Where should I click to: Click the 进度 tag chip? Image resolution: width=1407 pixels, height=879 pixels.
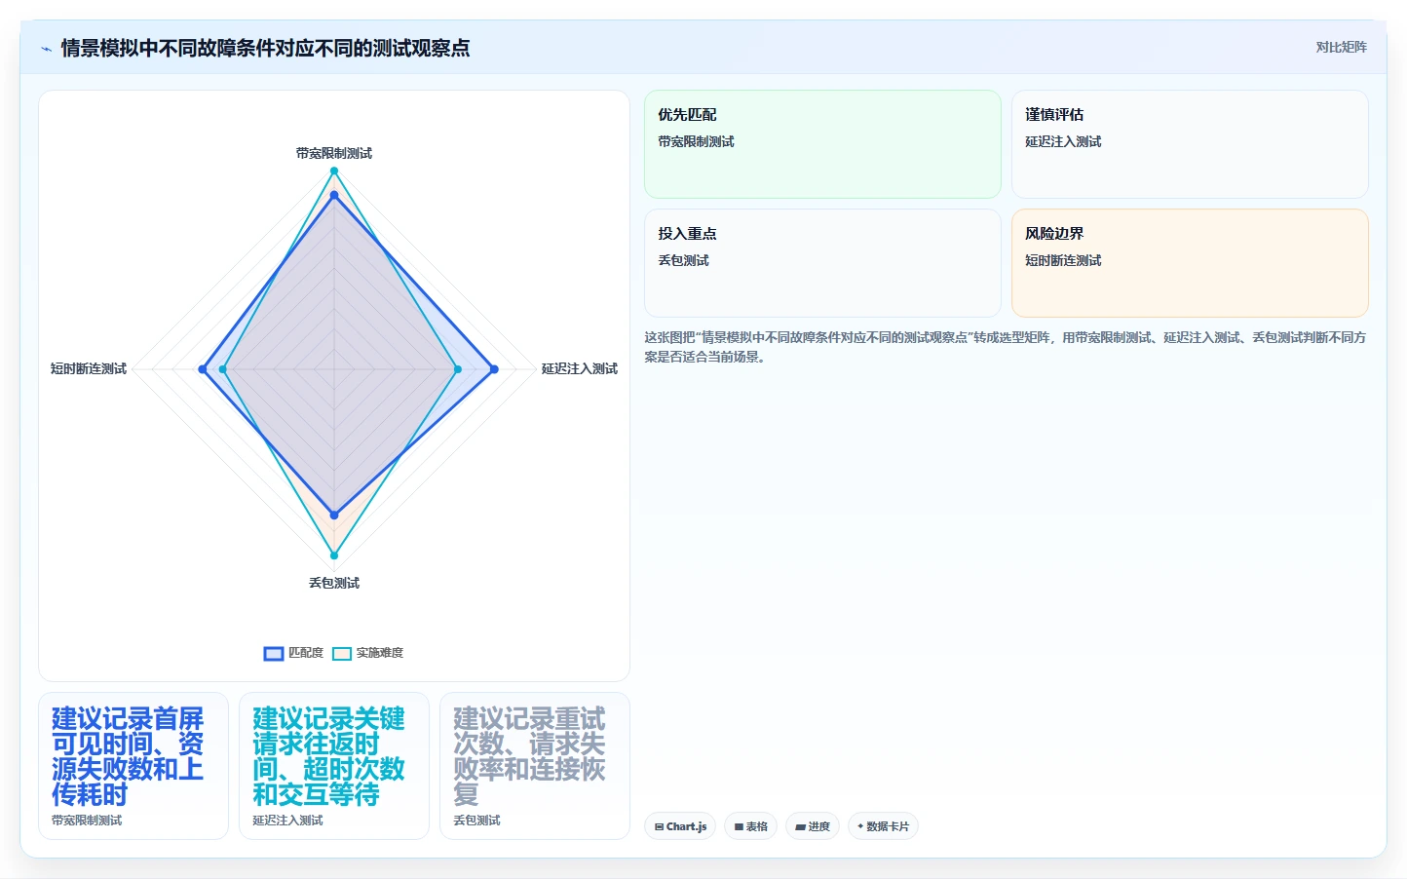(x=813, y=826)
